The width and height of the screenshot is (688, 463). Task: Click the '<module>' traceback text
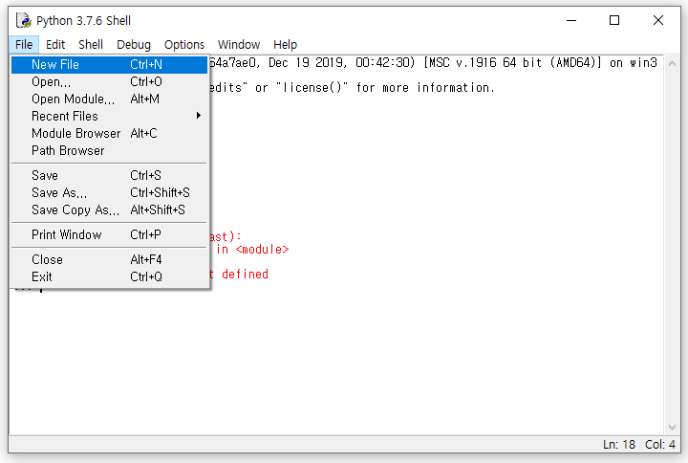(x=262, y=250)
